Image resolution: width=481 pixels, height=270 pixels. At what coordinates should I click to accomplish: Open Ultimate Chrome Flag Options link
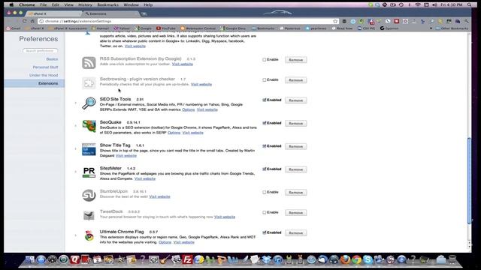165,242
